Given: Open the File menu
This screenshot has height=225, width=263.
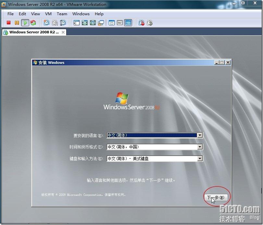Looking at the screenshot, I should pos(10,14).
